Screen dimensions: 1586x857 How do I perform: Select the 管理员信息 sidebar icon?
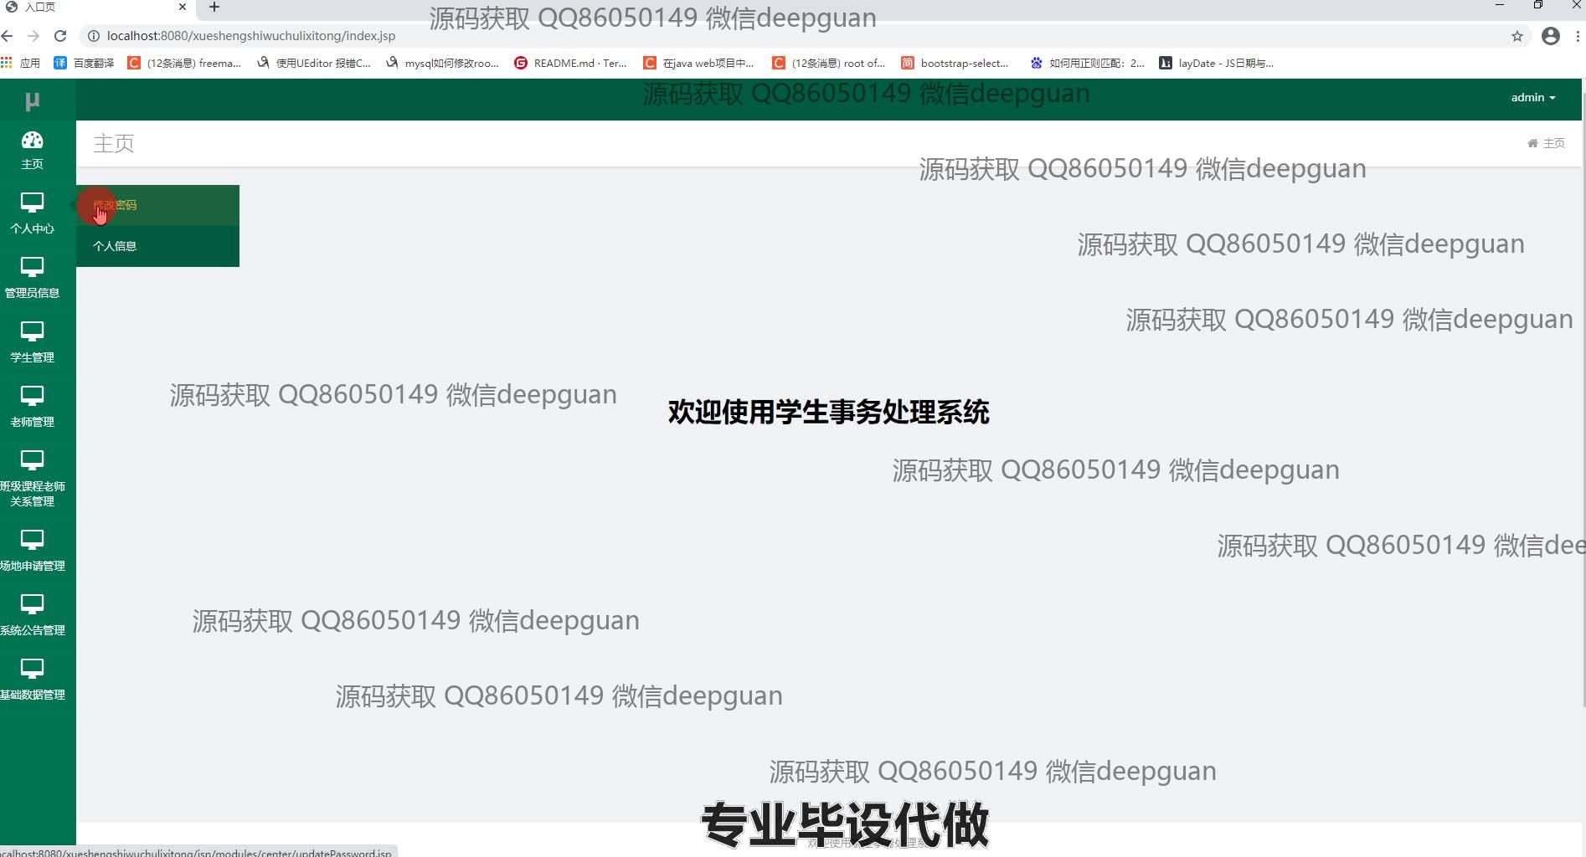pos(32,268)
